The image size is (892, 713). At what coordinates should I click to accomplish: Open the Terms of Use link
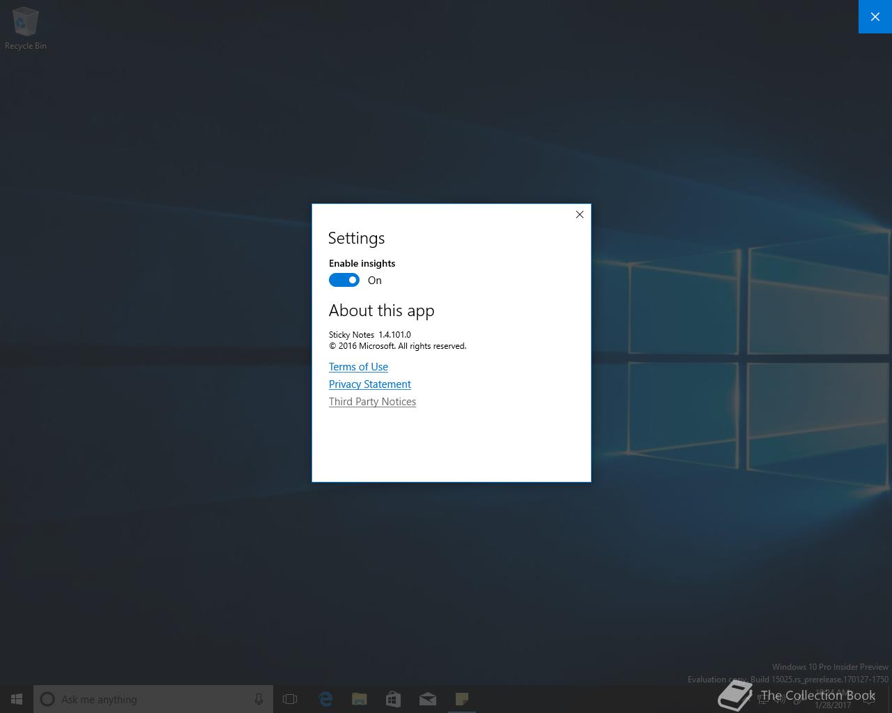(358, 367)
